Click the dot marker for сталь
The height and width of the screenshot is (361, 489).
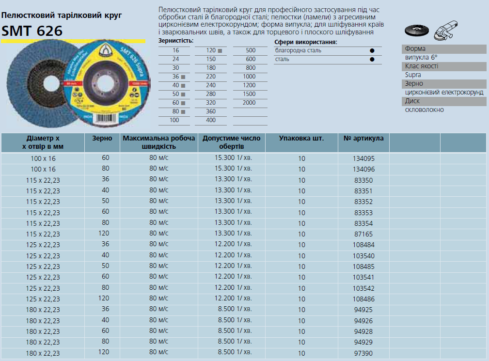[x=372, y=60]
